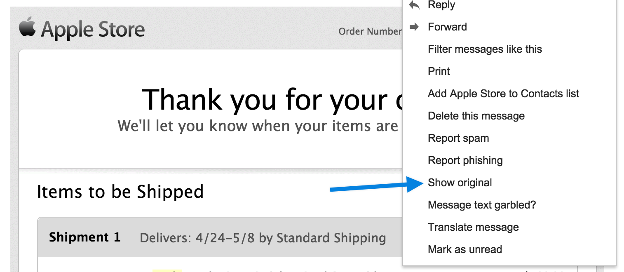Screen dimensions: 624x272
Task: Click the Apple logo in the email header
Action: point(27,27)
